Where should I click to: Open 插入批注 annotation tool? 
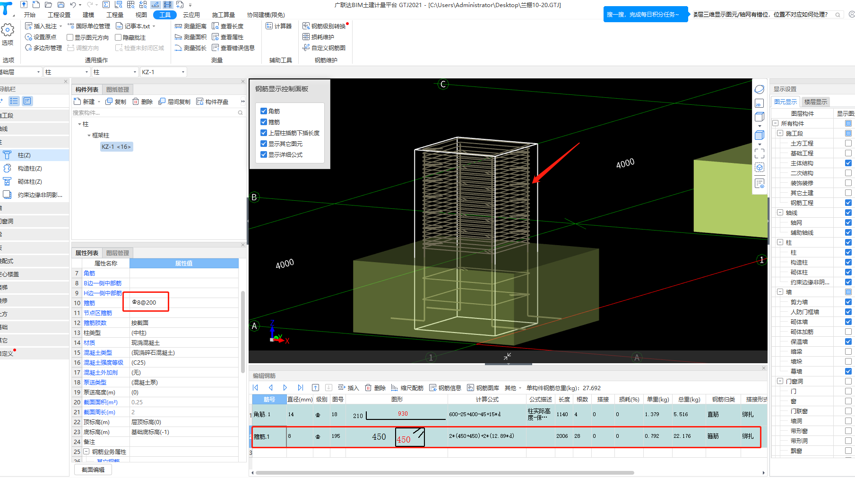pos(43,26)
